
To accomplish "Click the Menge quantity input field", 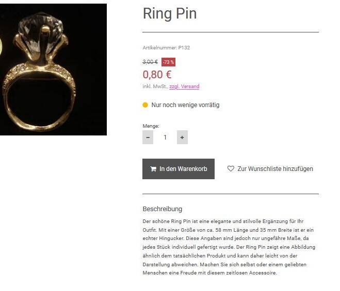I will tap(165, 138).
